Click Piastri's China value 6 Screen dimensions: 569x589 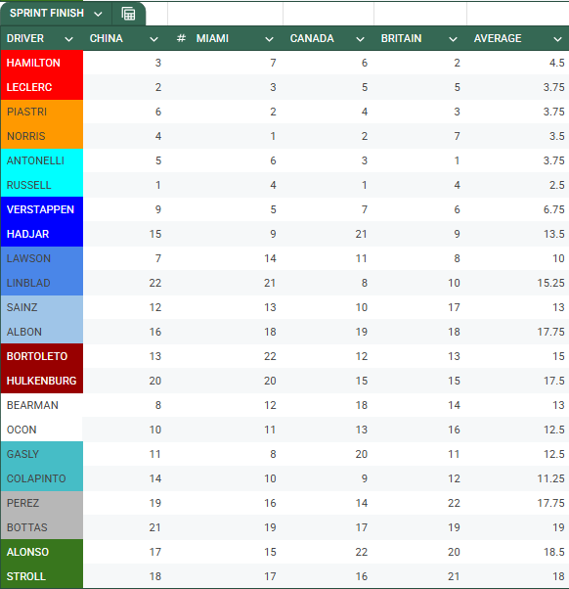(x=158, y=112)
